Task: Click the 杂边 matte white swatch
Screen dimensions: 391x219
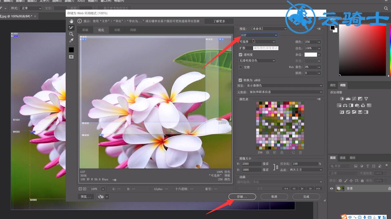Action: pyautogui.click(x=311, y=54)
